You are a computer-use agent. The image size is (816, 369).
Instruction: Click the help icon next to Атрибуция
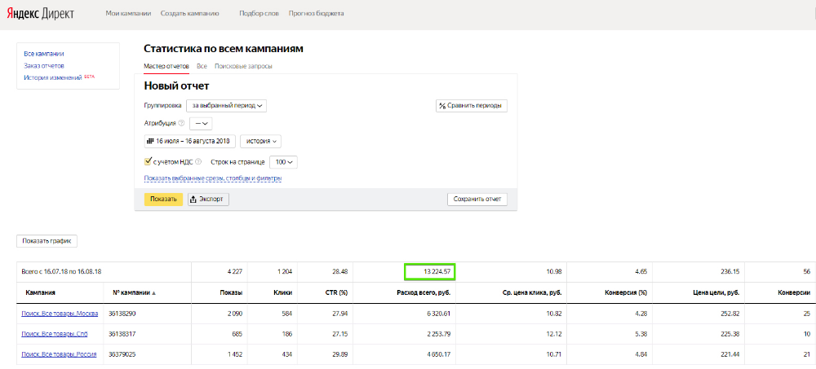(181, 123)
